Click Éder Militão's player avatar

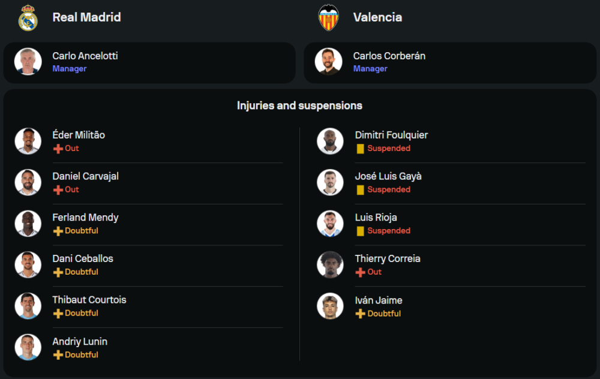[x=28, y=141]
